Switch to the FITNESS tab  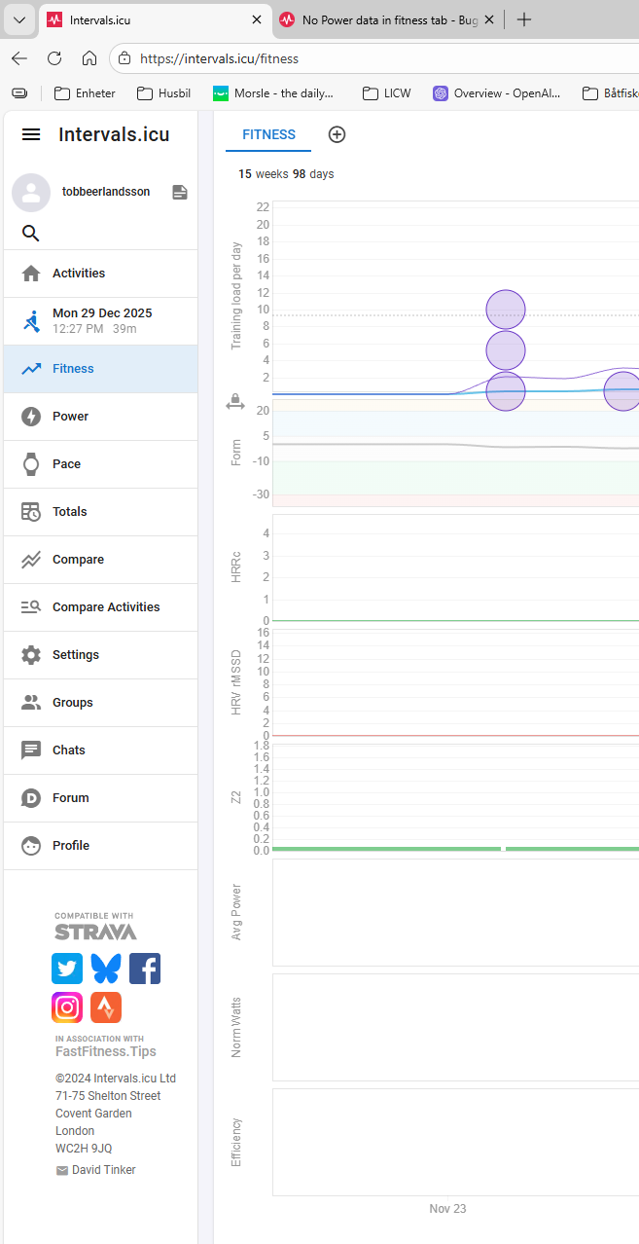pyautogui.click(x=268, y=134)
